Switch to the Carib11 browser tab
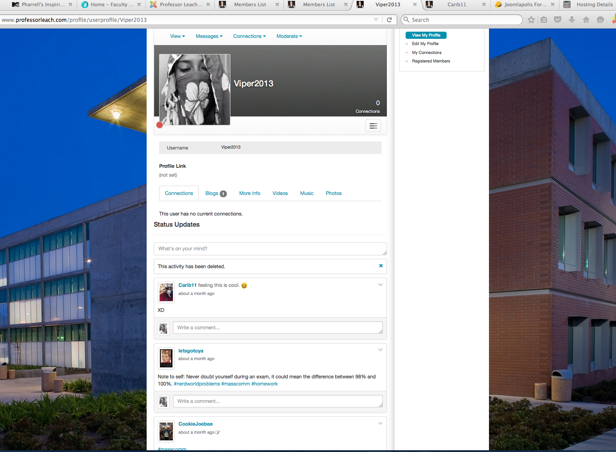This screenshot has height=452, width=616. pyautogui.click(x=456, y=4)
